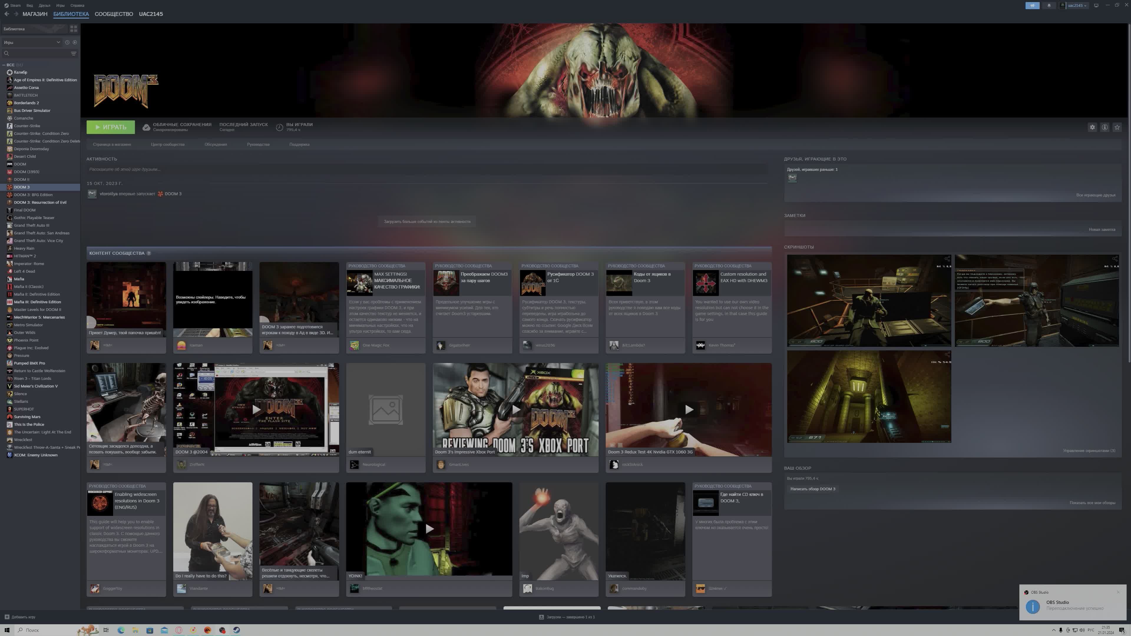Select Counter-Strike in the games list
The width and height of the screenshot is (1131, 636).
pos(27,126)
